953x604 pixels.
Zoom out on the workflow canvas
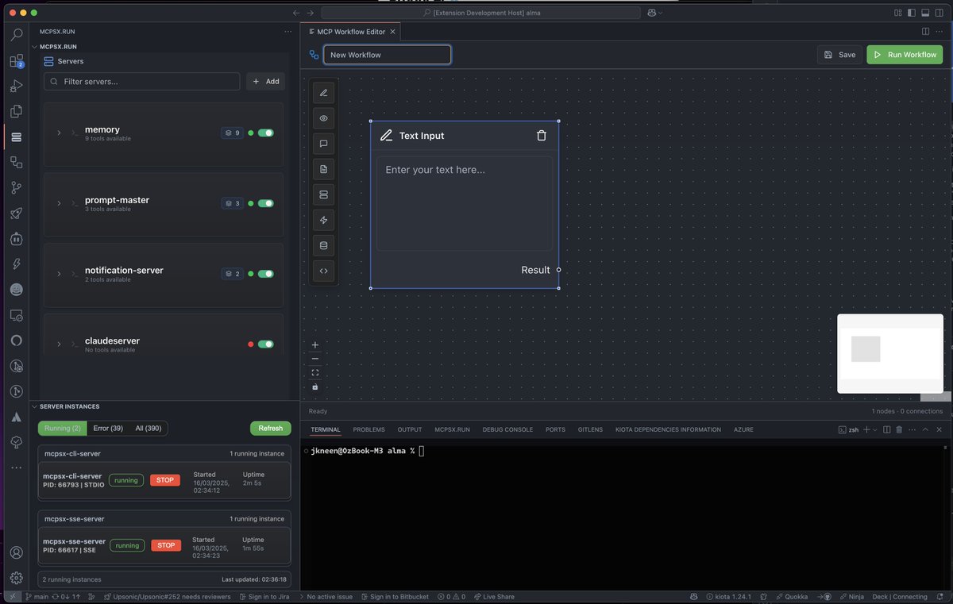pyautogui.click(x=315, y=359)
